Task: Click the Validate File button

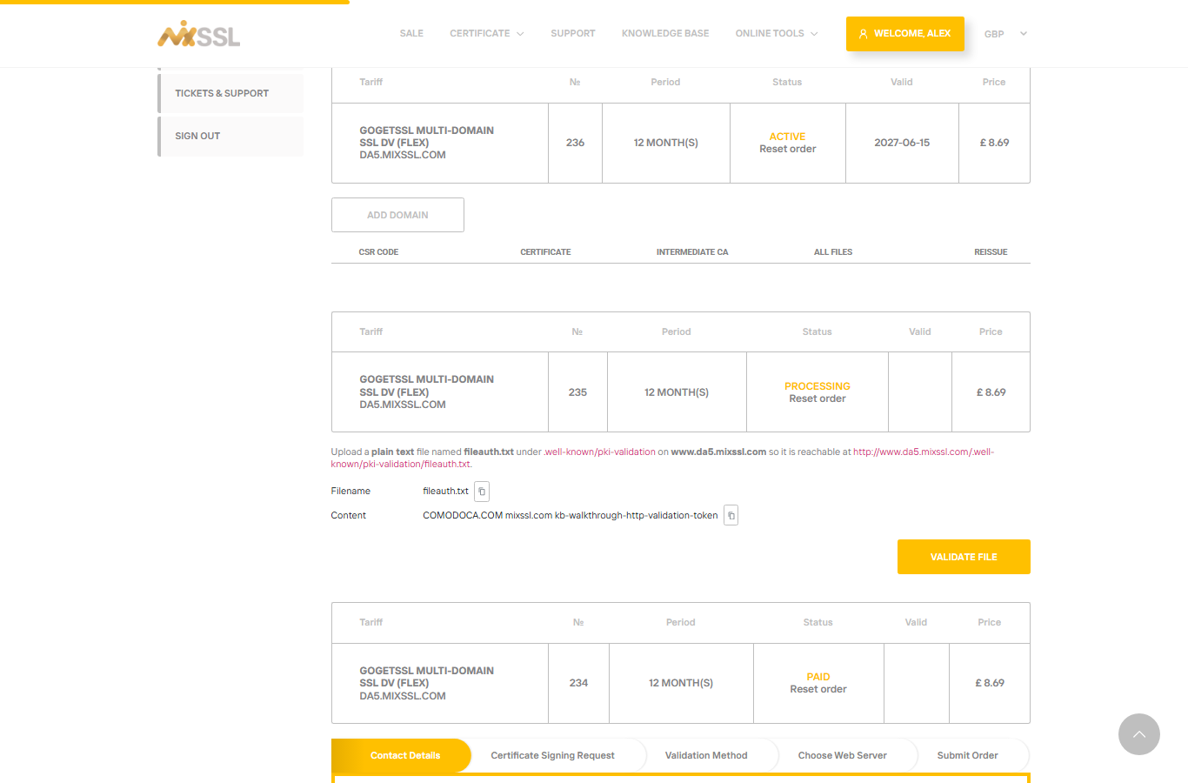Action: 964,557
